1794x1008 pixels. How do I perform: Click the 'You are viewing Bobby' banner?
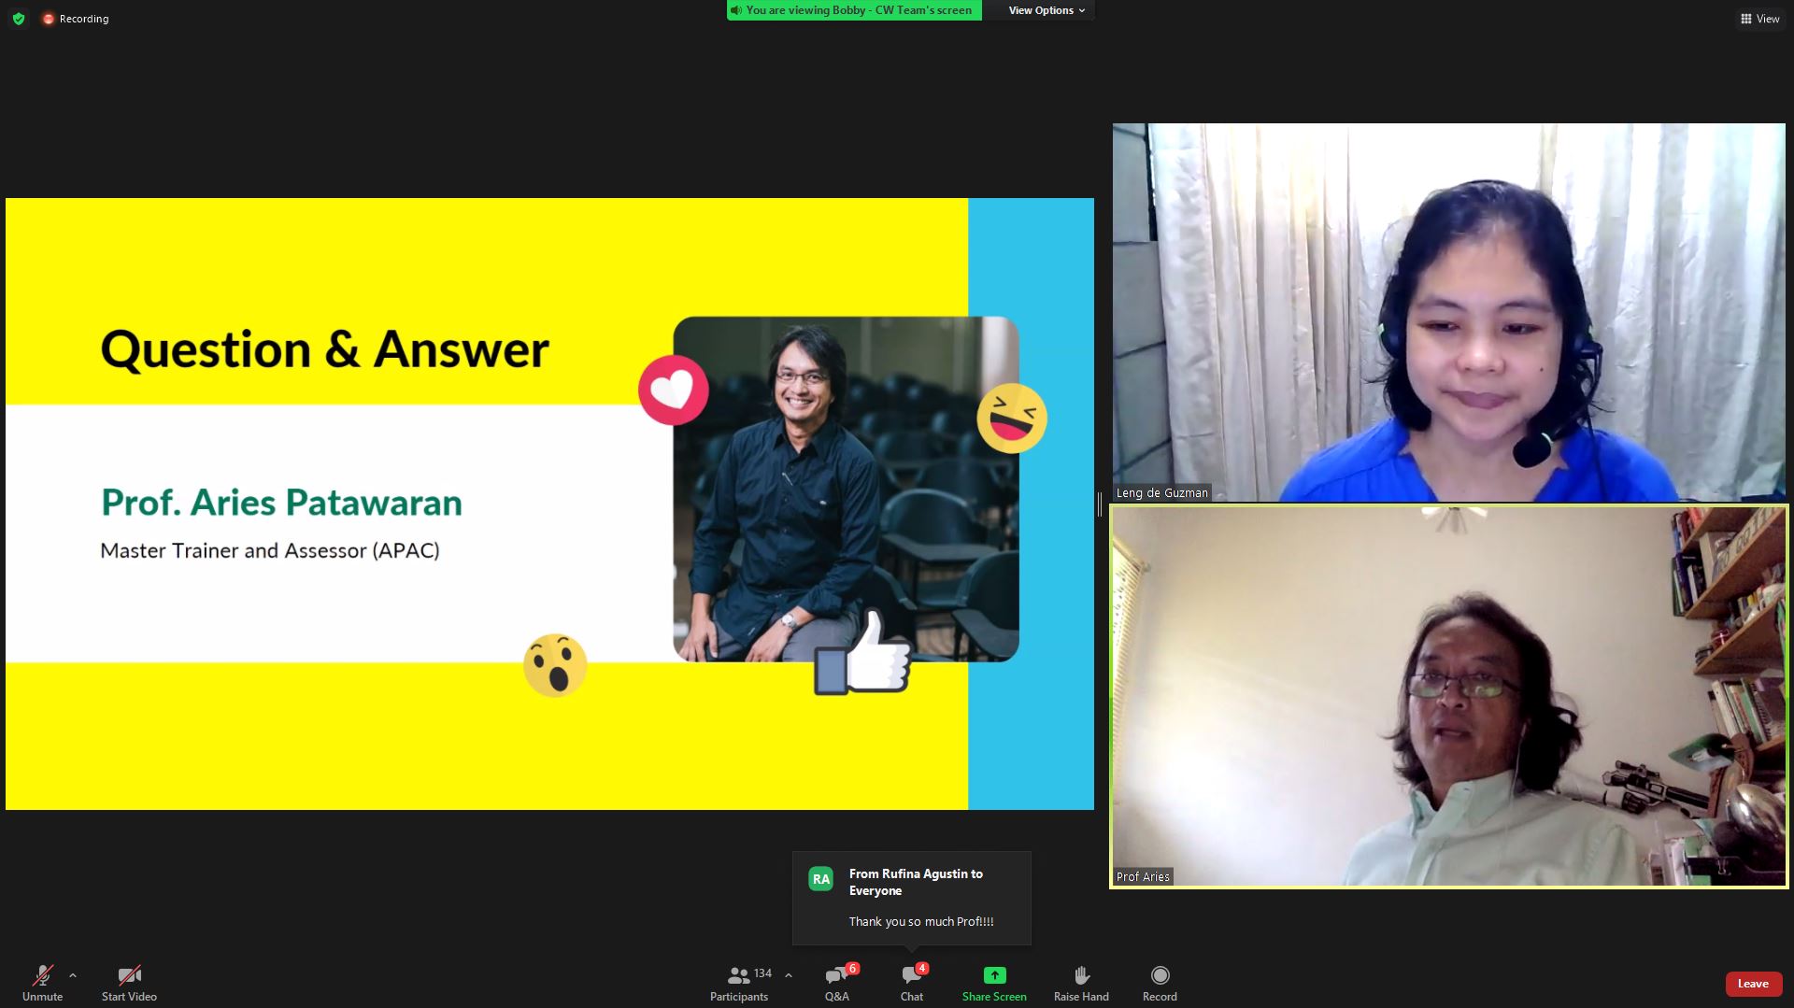coord(854,10)
